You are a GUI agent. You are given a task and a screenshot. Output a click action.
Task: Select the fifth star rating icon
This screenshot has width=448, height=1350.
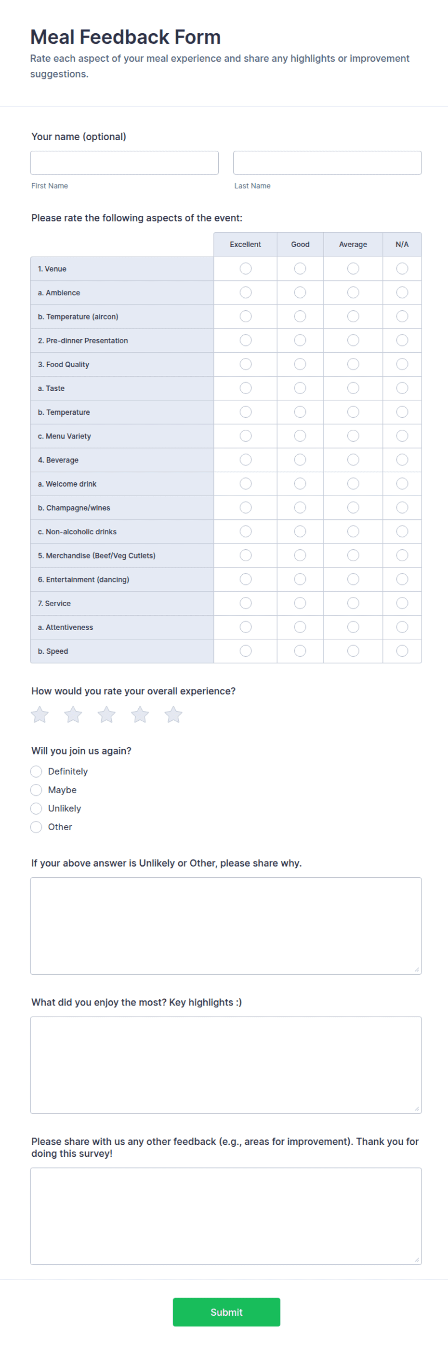(x=173, y=715)
